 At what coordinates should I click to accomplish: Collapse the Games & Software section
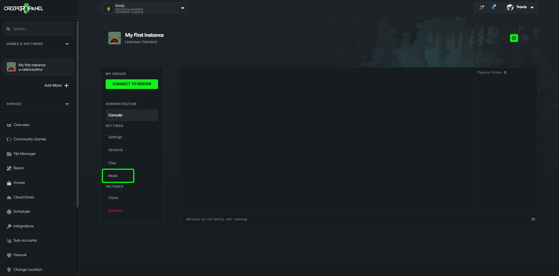(x=67, y=44)
